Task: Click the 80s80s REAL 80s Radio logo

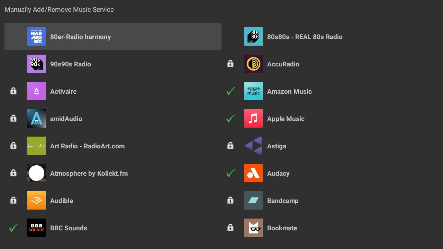Action: pos(253,36)
